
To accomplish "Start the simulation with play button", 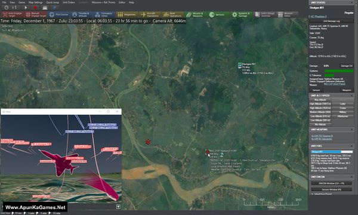I will point(26,8).
